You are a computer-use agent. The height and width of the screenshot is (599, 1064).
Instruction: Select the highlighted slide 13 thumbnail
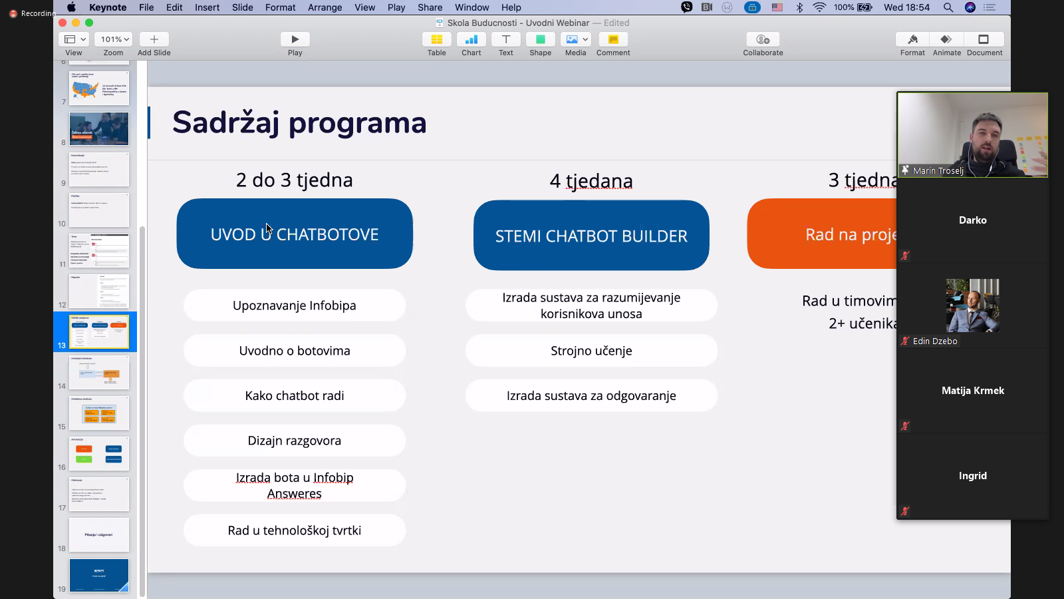pos(99,331)
